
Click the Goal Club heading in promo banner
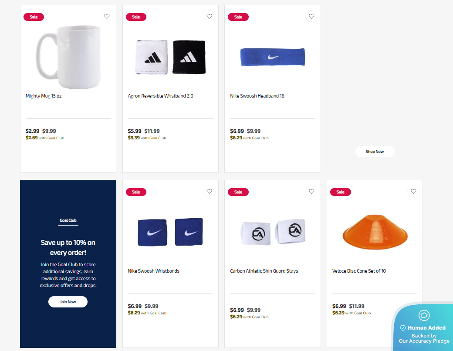[x=68, y=220]
